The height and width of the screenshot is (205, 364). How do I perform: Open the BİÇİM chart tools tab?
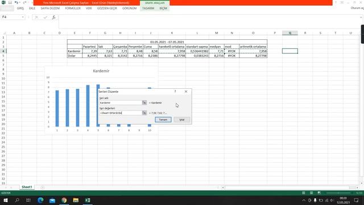click(x=163, y=8)
